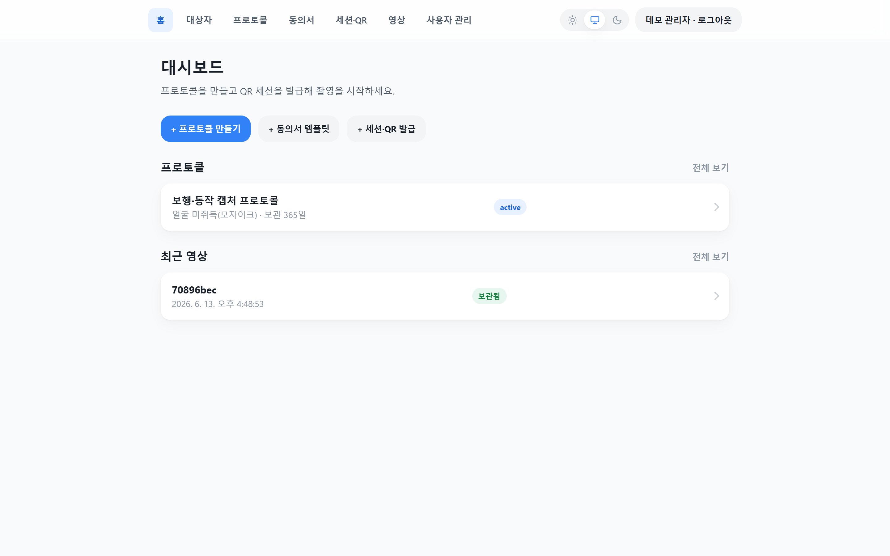Select system theme monitor icon
This screenshot has width=890, height=556.
pyautogui.click(x=595, y=20)
